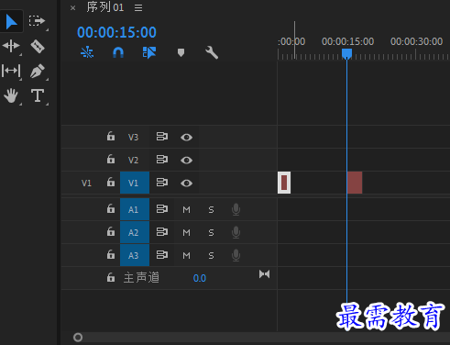Hide V2 track output eye
Viewport: 450px width, 345px height.
186,161
